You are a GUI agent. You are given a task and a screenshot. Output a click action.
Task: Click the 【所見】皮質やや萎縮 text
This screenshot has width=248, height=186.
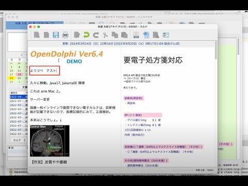(x=49, y=162)
